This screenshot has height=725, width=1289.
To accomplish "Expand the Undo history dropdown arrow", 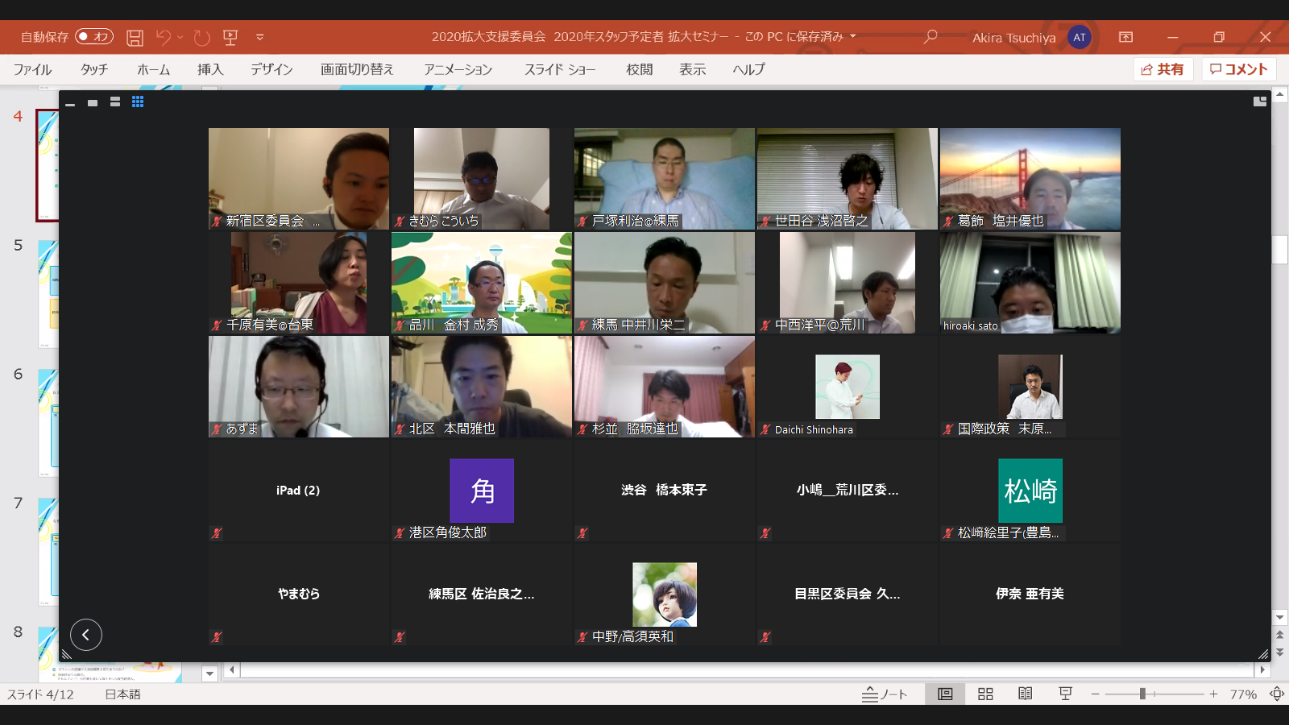I will pos(180,37).
